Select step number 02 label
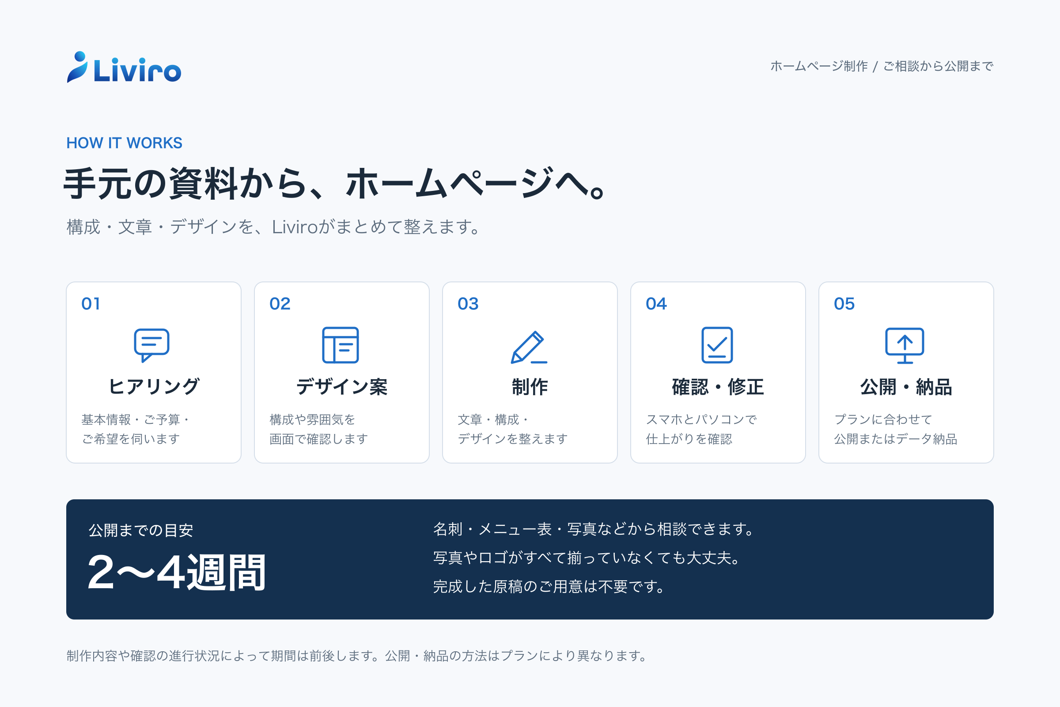Image resolution: width=1060 pixels, height=707 pixels. [280, 304]
